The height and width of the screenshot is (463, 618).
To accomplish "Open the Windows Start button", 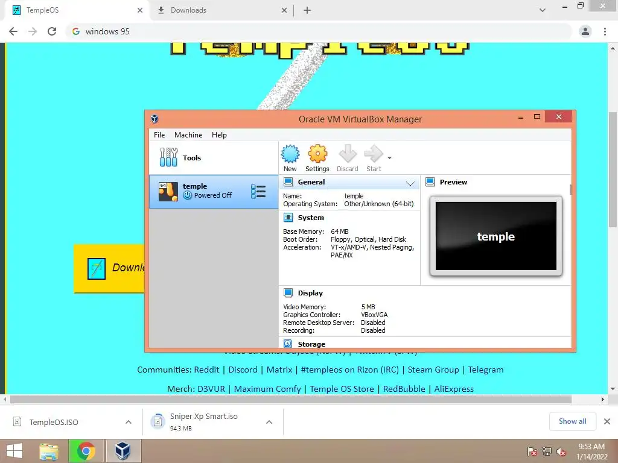I will pos(14,451).
